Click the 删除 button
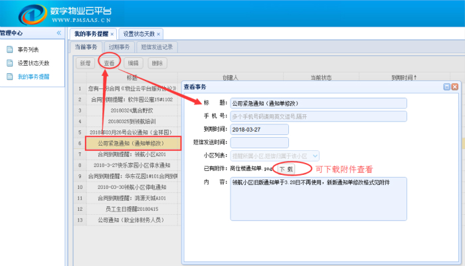 [x=157, y=63]
